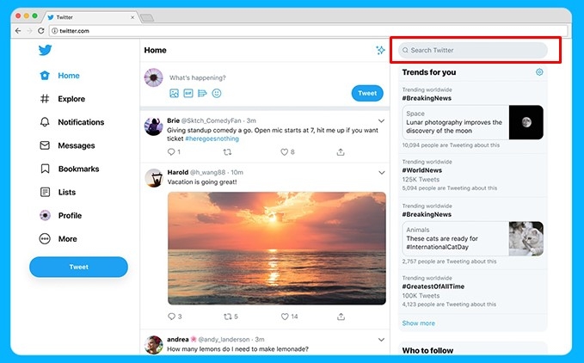Screen dimensions: 584x363
Task: Expand options chevron on Brie's tweet
Action: pyautogui.click(x=381, y=121)
